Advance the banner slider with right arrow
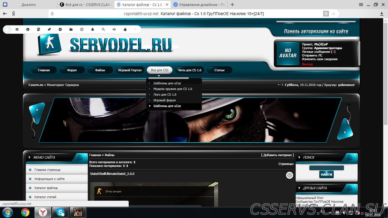The image size is (388, 218). coord(345,129)
